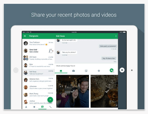Select the photo gallery tab icon
Image resolution: width=148 pixels, height=114 pixels.
click(61, 71)
